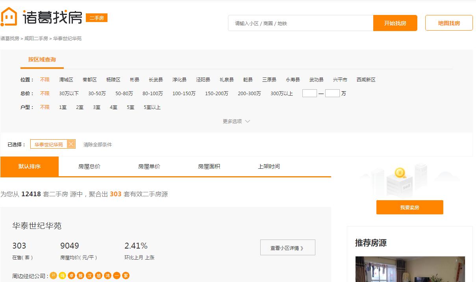Remove the 华泰世纪华苑 filter tag
The height and width of the screenshot is (282, 476).
(71, 144)
